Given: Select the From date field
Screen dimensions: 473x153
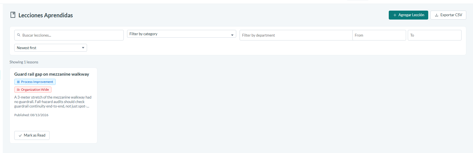Looking at the screenshot, I should click(x=379, y=35).
